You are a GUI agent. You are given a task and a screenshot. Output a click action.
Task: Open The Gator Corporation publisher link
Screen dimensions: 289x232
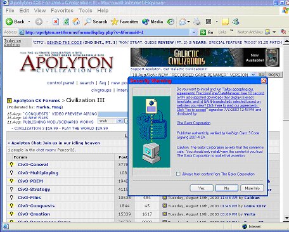coord(193,123)
